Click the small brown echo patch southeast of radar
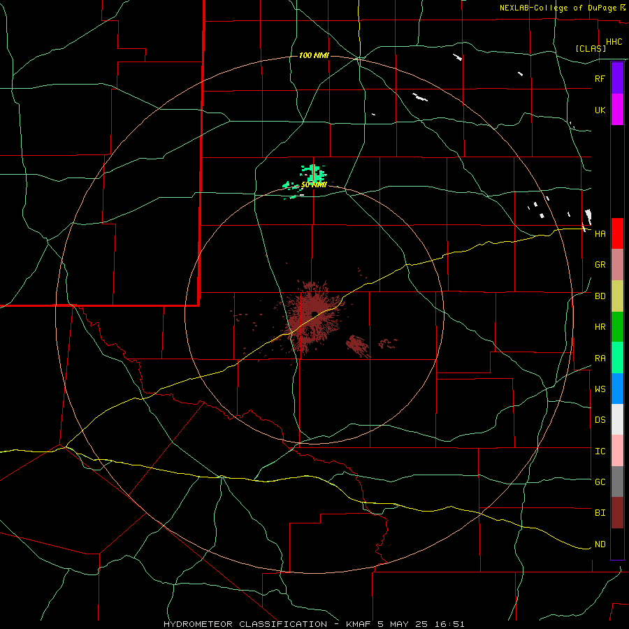Screen dimensions: 629x629 point(357,346)
